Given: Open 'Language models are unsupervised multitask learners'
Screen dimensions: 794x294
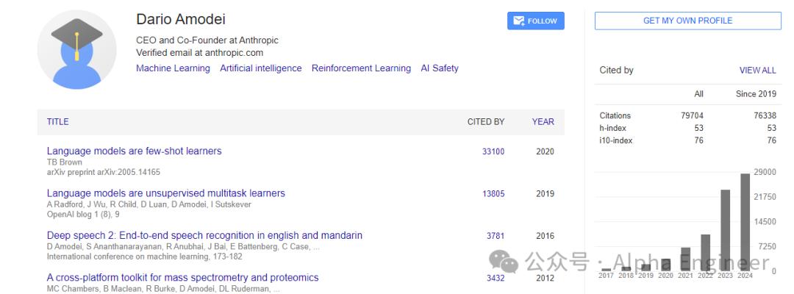Looking at the screenshot, I should click(x=165, y=193).
